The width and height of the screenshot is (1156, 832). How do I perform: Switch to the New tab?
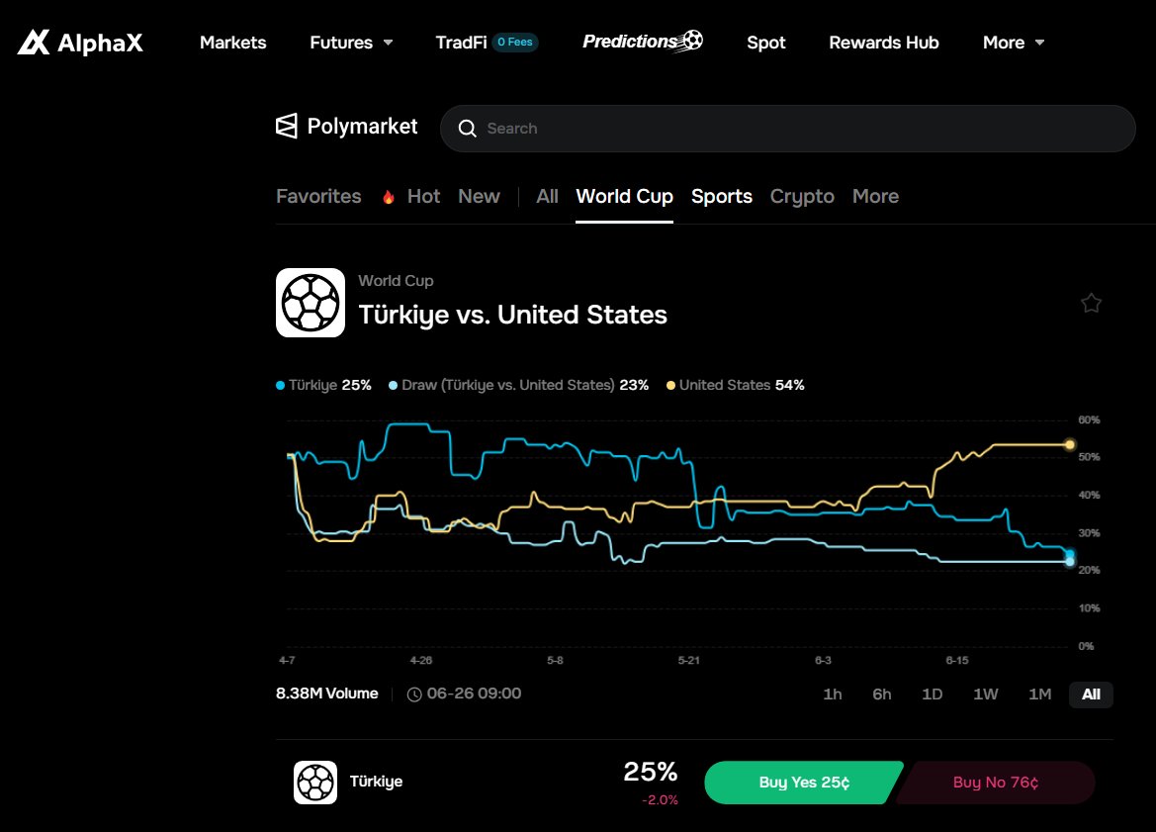click(x=480, y=196)
